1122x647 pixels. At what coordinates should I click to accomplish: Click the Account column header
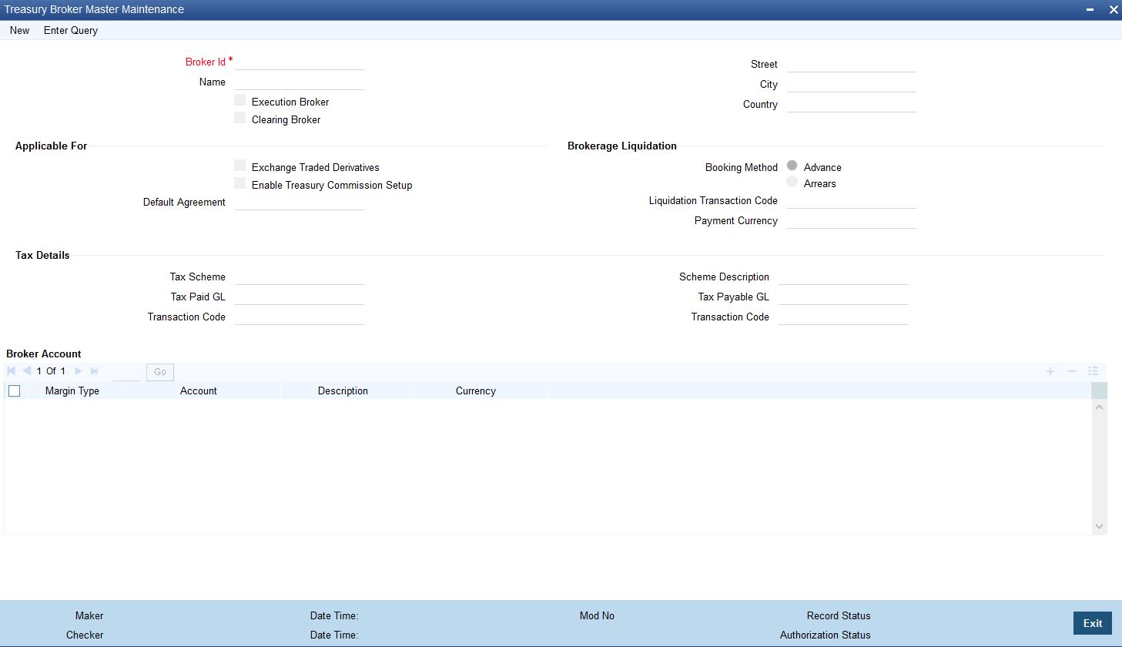pos(199,391)
